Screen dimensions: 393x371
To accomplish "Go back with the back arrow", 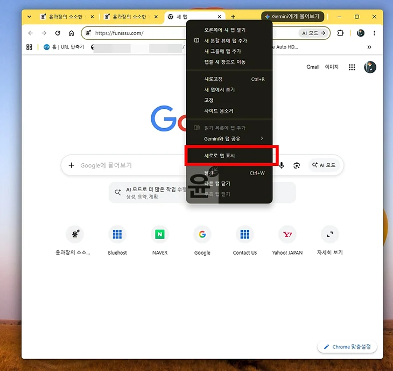I will pyautogui.click(x=30, y=33).
